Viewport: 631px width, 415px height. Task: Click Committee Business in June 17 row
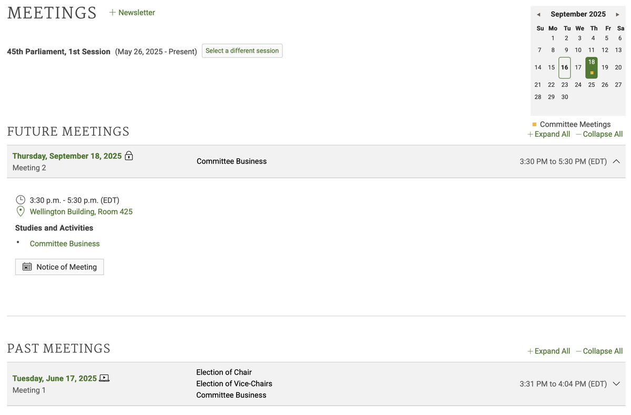(231, 395)
